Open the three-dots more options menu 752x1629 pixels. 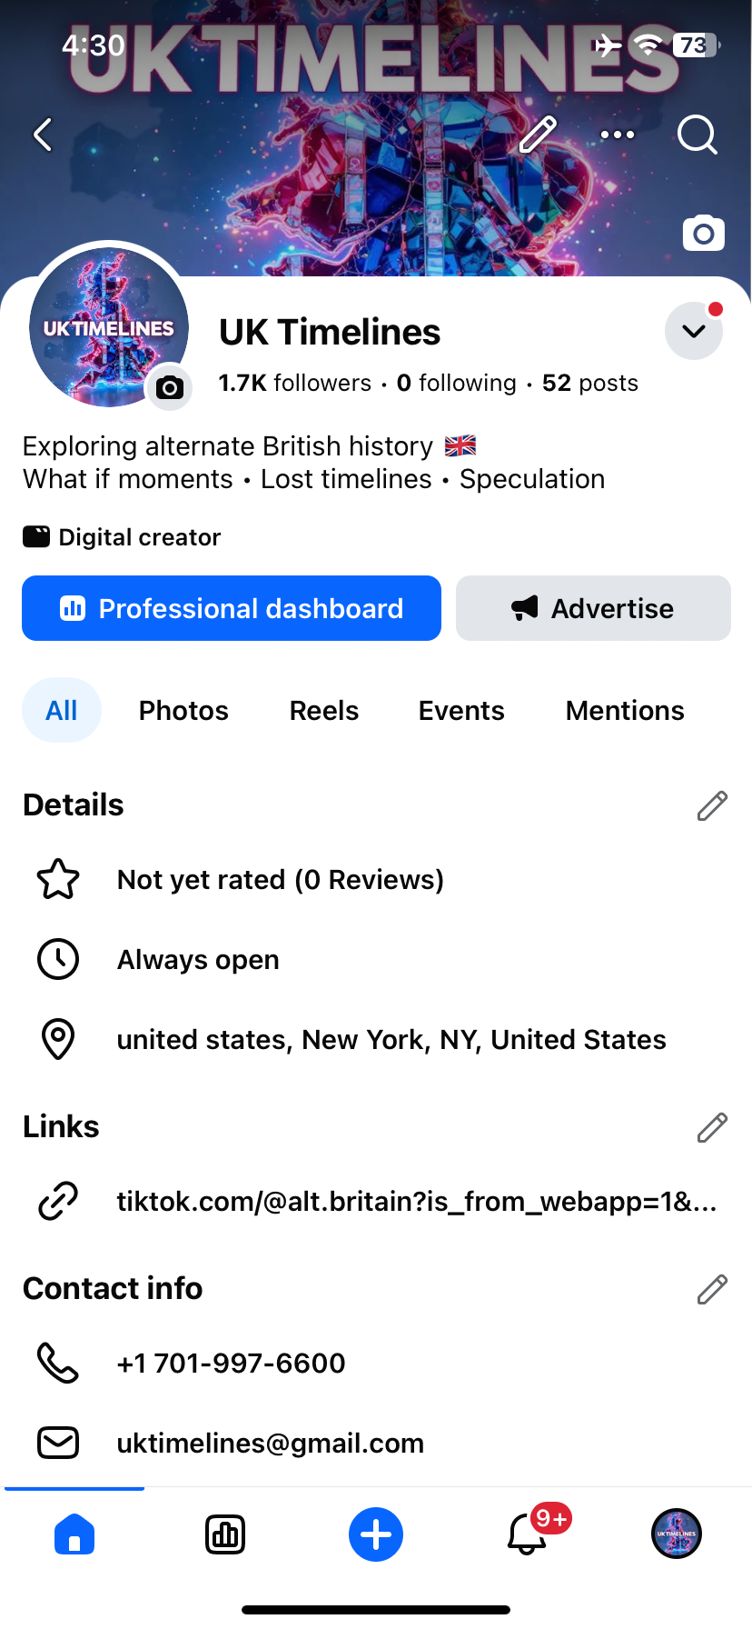coord(618,135)
